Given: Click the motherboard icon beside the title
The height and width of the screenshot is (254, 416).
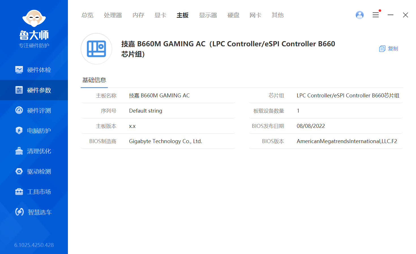Looking at the screenshot, I should [97, 49].
